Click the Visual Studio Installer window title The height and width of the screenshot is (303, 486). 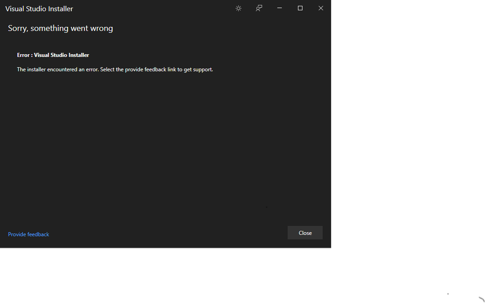tap(39, 9)
